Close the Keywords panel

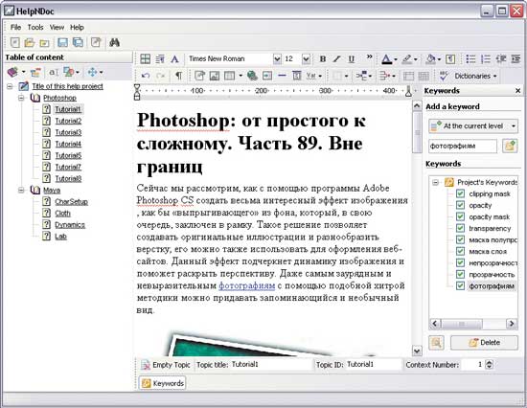pos(518,91)
